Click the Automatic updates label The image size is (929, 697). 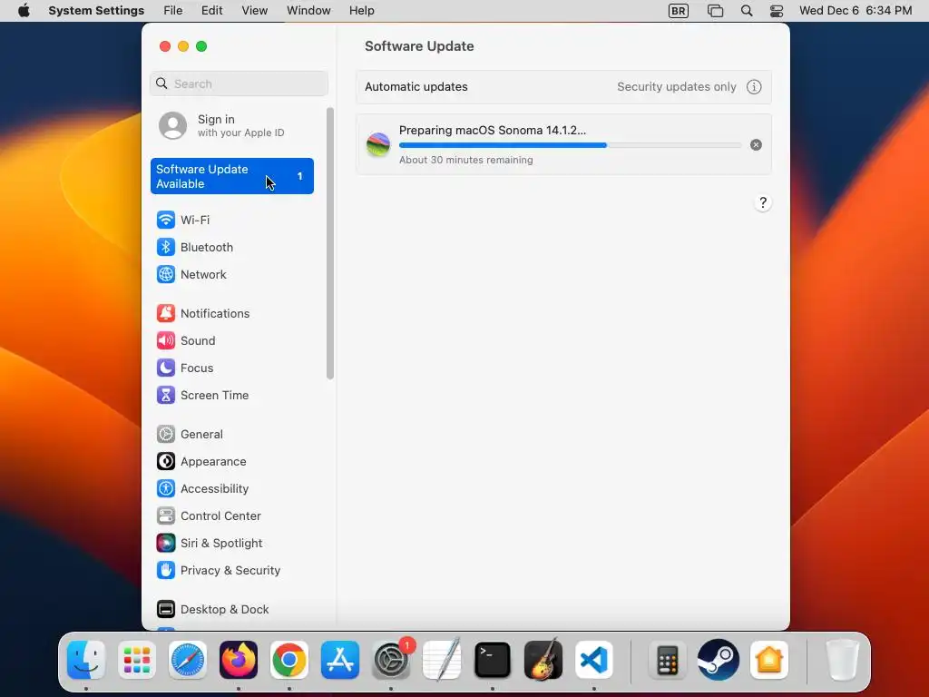pyautogui.click(x=416, y=87)
